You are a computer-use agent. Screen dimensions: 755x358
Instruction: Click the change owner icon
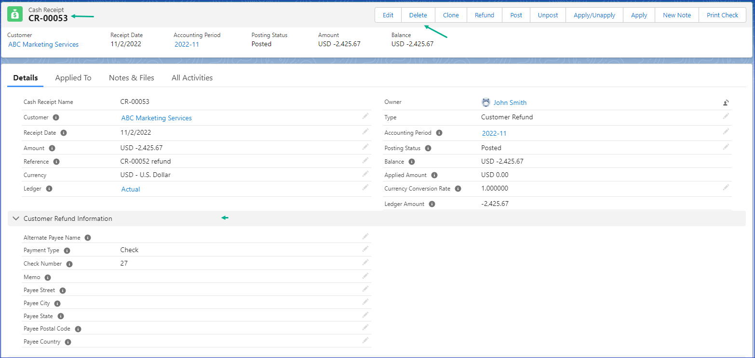tap(726, 102)
